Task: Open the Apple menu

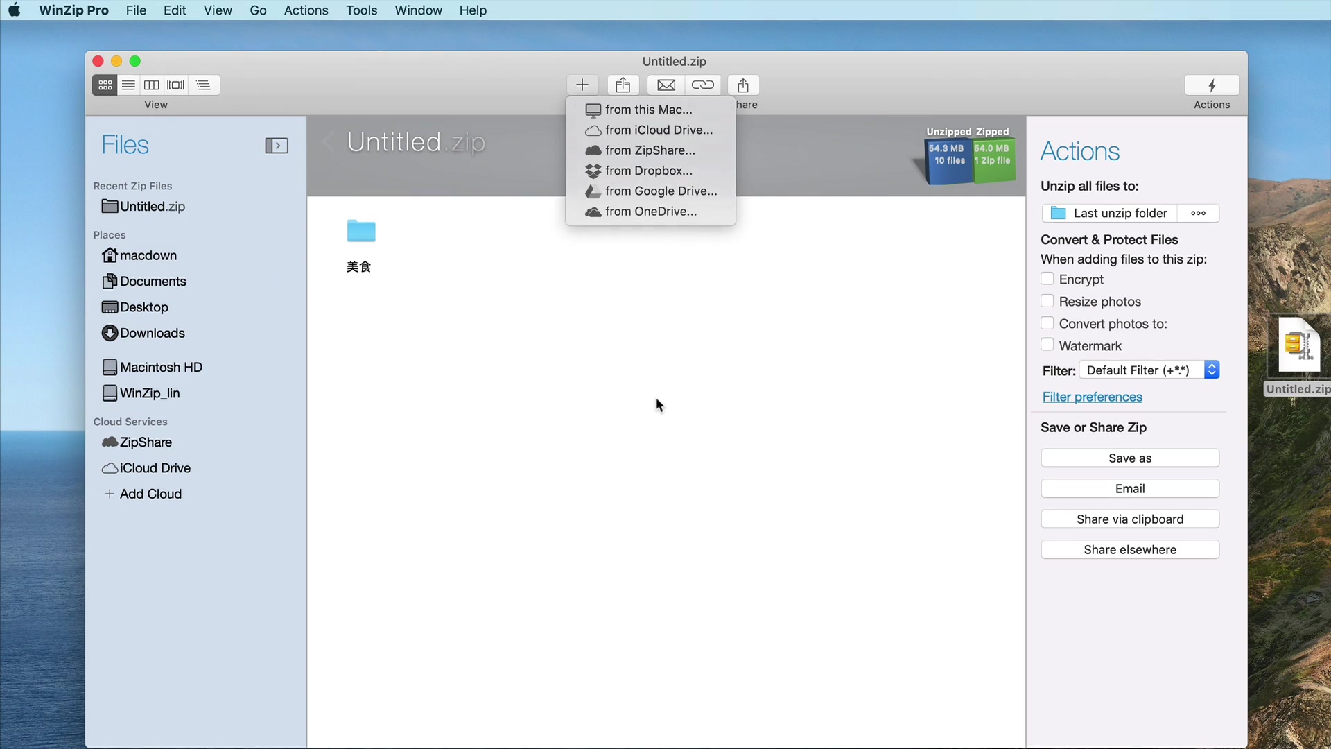Action: pyautogui.click(x=14, y=10)
